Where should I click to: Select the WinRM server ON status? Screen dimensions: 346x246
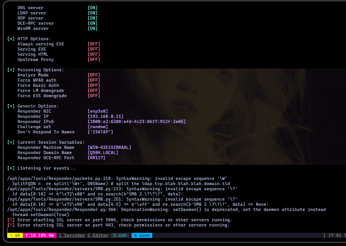point(93,28)
